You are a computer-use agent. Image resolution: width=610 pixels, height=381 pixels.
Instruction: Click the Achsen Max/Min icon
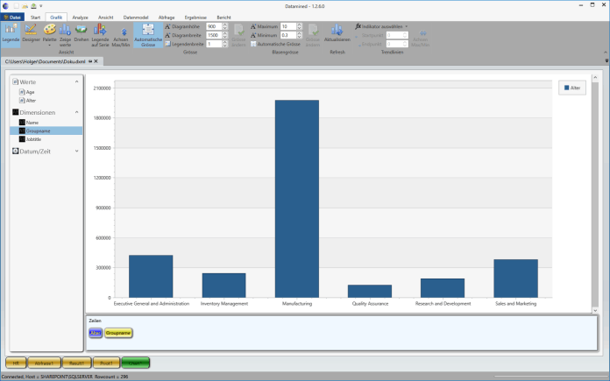tap(121, 34)
